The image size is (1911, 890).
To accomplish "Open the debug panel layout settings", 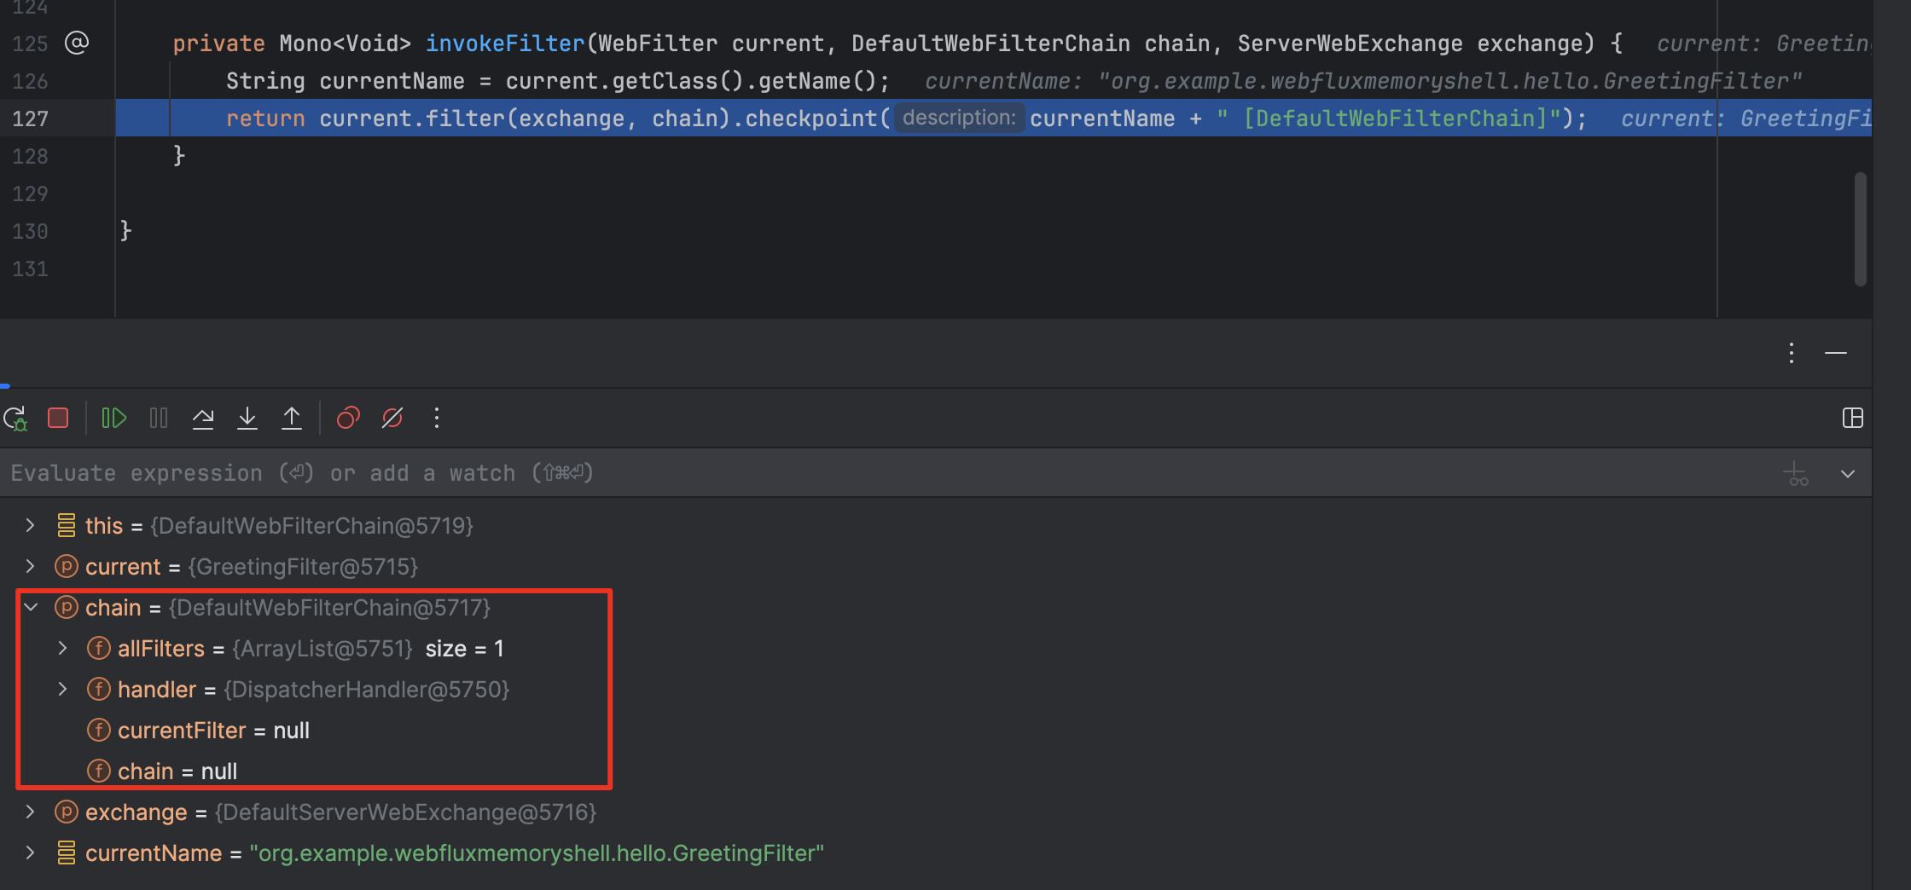I will pos(1853,418).
